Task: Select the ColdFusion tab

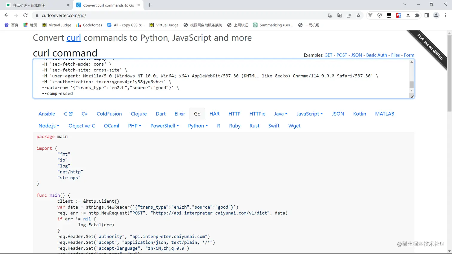Action: (x=109, y=114)
